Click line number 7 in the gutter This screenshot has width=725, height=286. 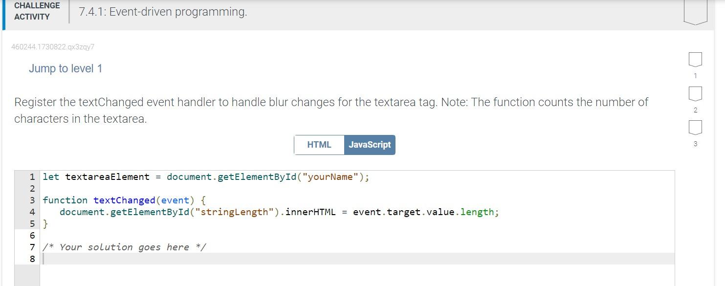(32, 247)
